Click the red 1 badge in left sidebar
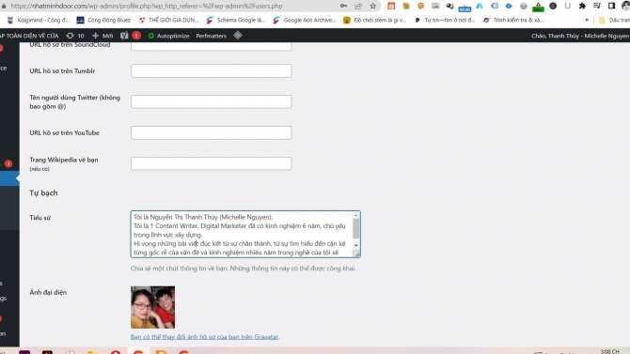Image resolution: width=630 pixels, height=354 pixels. tap(8, 163)
